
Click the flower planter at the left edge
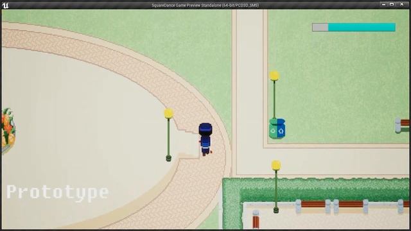(x=8, y=130)
